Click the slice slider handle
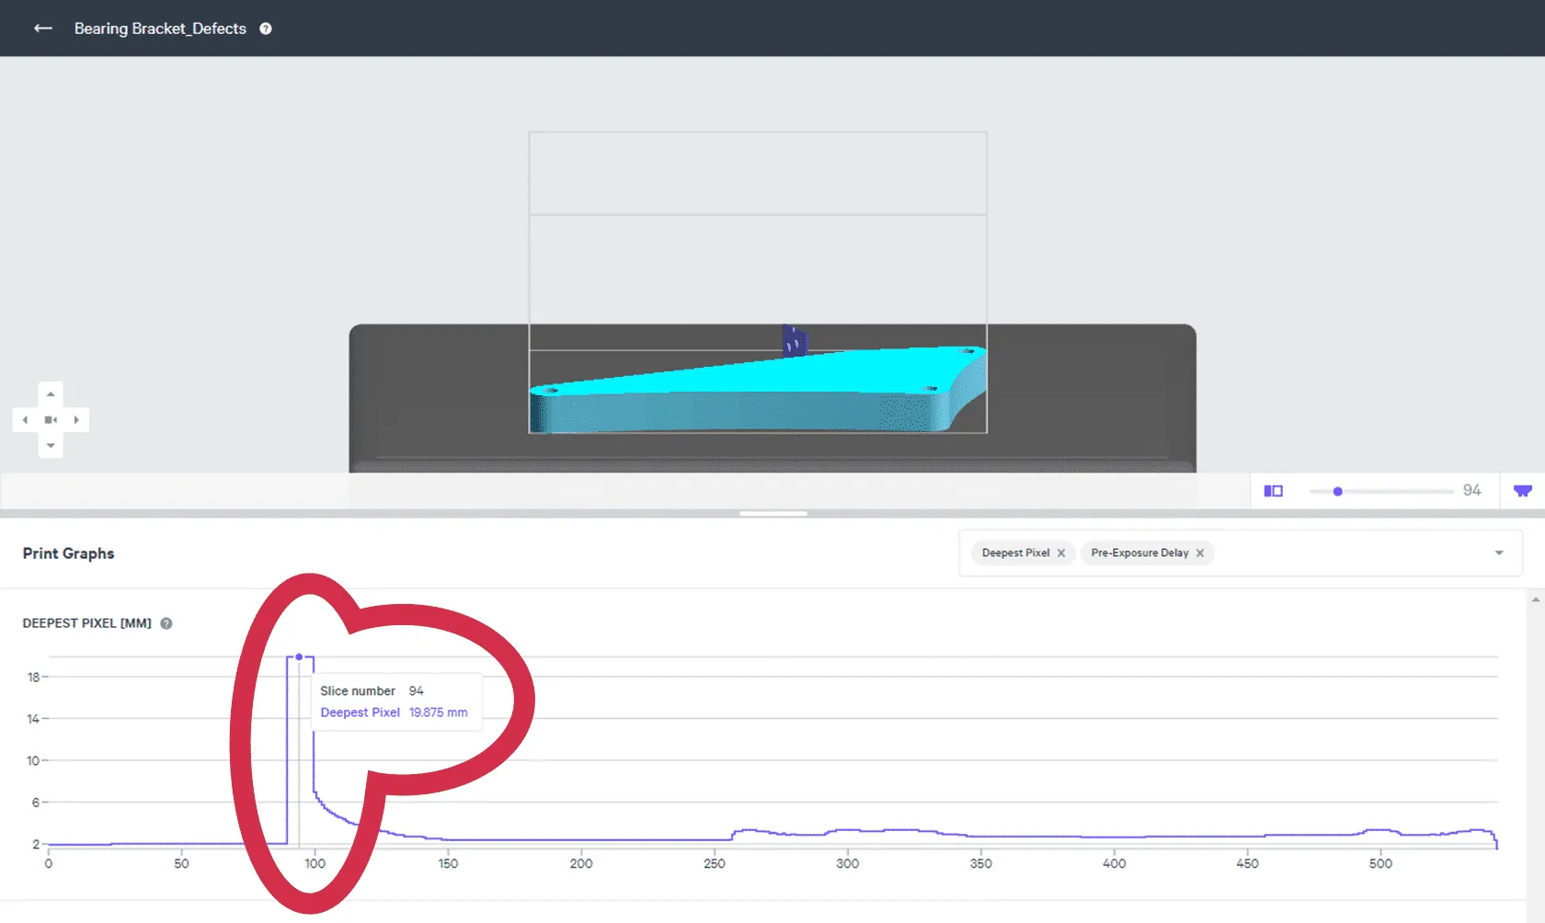 [x=1337, y=492]
